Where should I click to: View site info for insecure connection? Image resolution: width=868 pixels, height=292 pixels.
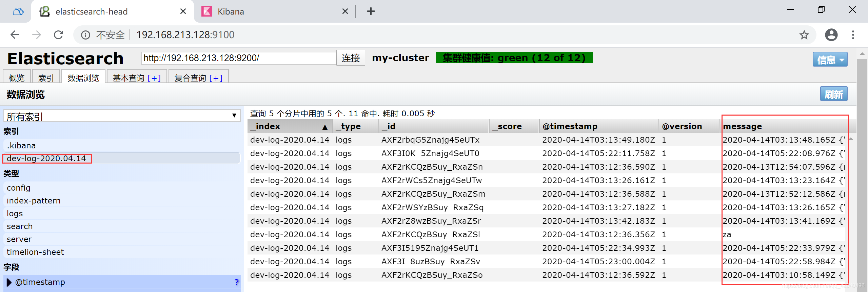86,35
